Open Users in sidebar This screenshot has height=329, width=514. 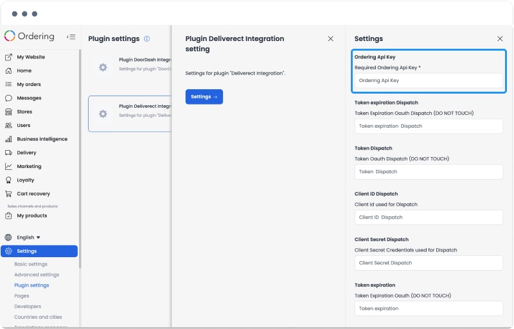point(24,126)
